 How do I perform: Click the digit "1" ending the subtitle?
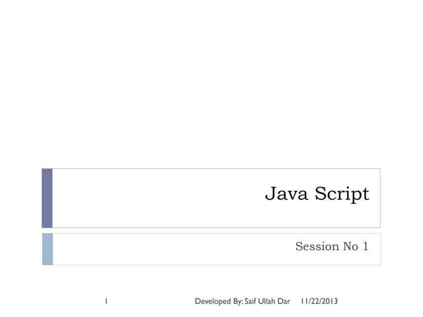click(365, 247)
